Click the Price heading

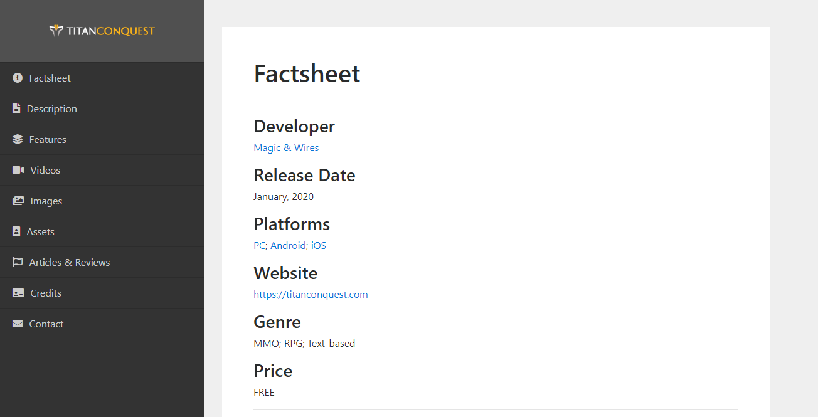(273, 371)
